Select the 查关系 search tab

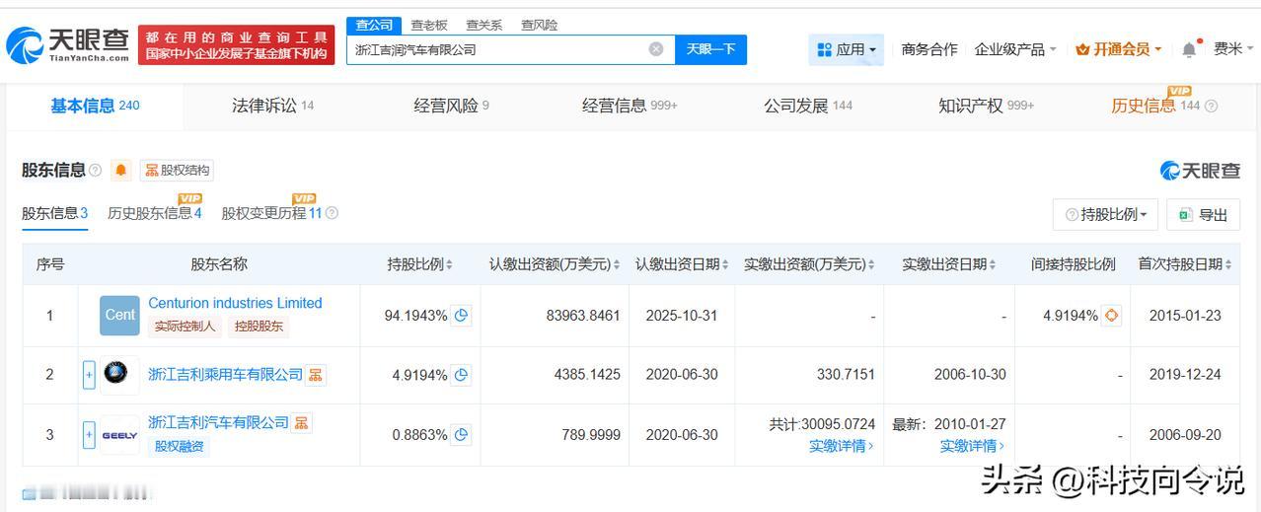(x=484, y=25)
